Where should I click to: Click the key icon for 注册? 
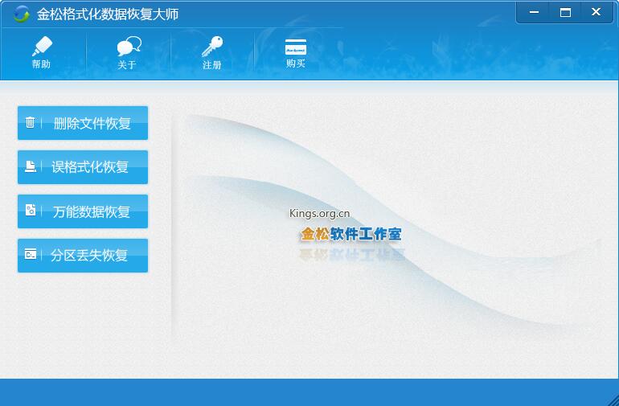[212, 47]
